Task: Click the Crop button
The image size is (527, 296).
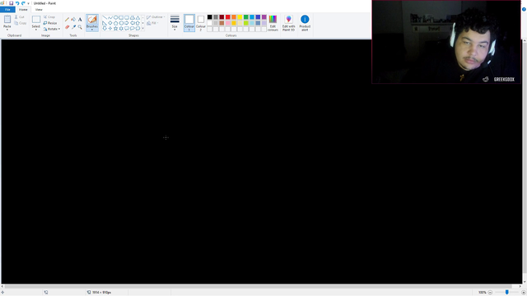Action: 49,16
